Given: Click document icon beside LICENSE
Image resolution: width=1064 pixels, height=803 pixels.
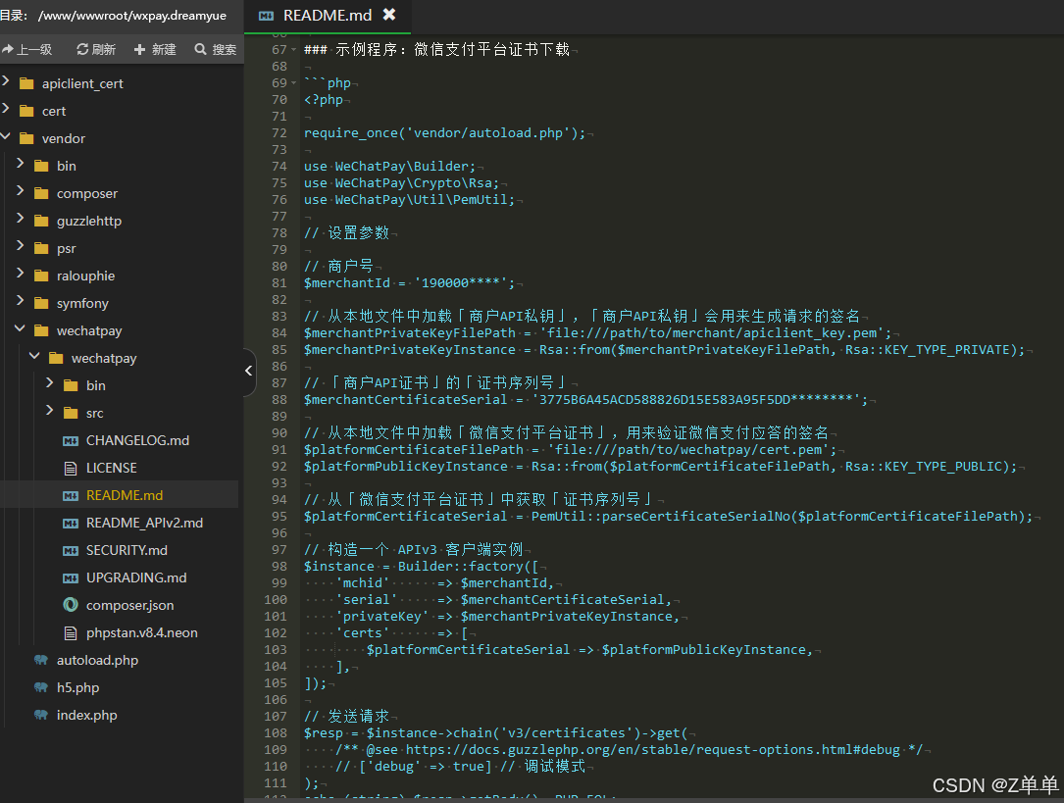Looking at the screenshot, I should pyautogui.click(x=71, y=468).
